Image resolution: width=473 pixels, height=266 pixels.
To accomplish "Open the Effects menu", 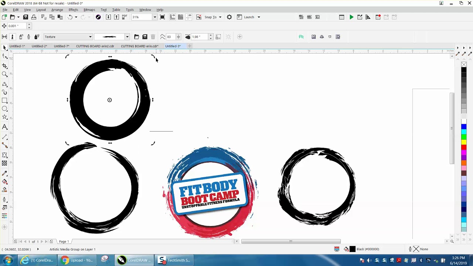I will click(x=73, y=10).
